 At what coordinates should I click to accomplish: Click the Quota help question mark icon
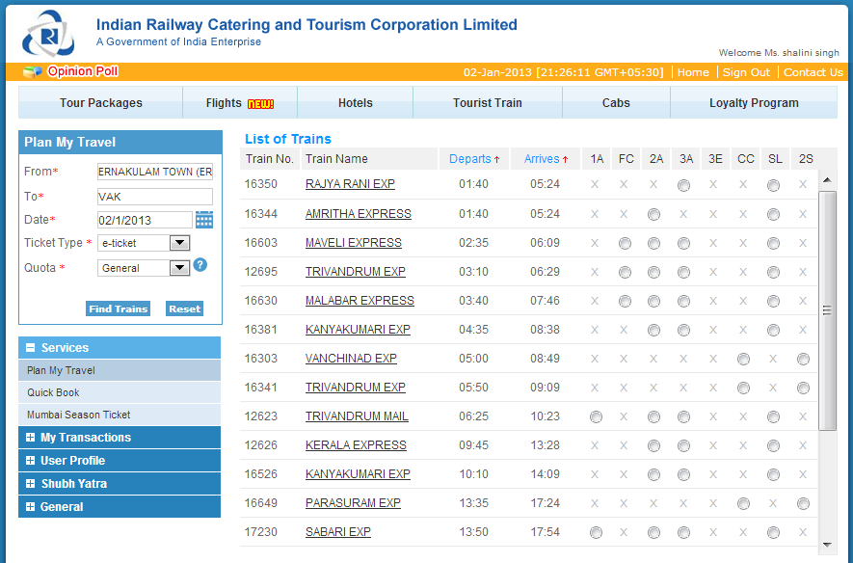[200, 265]
